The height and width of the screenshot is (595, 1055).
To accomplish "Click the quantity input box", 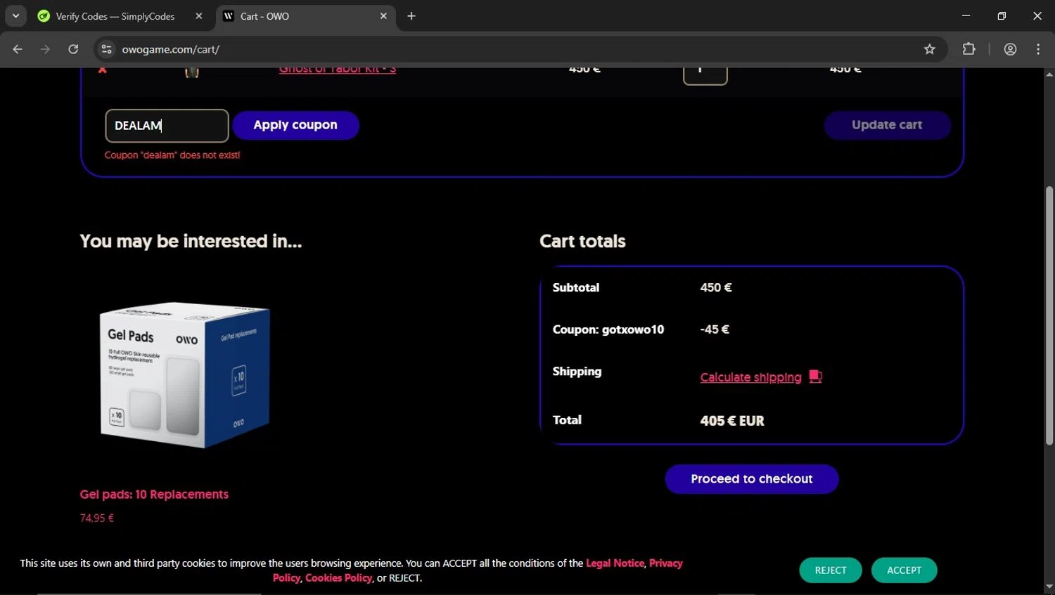I will (x=705, y=75).
